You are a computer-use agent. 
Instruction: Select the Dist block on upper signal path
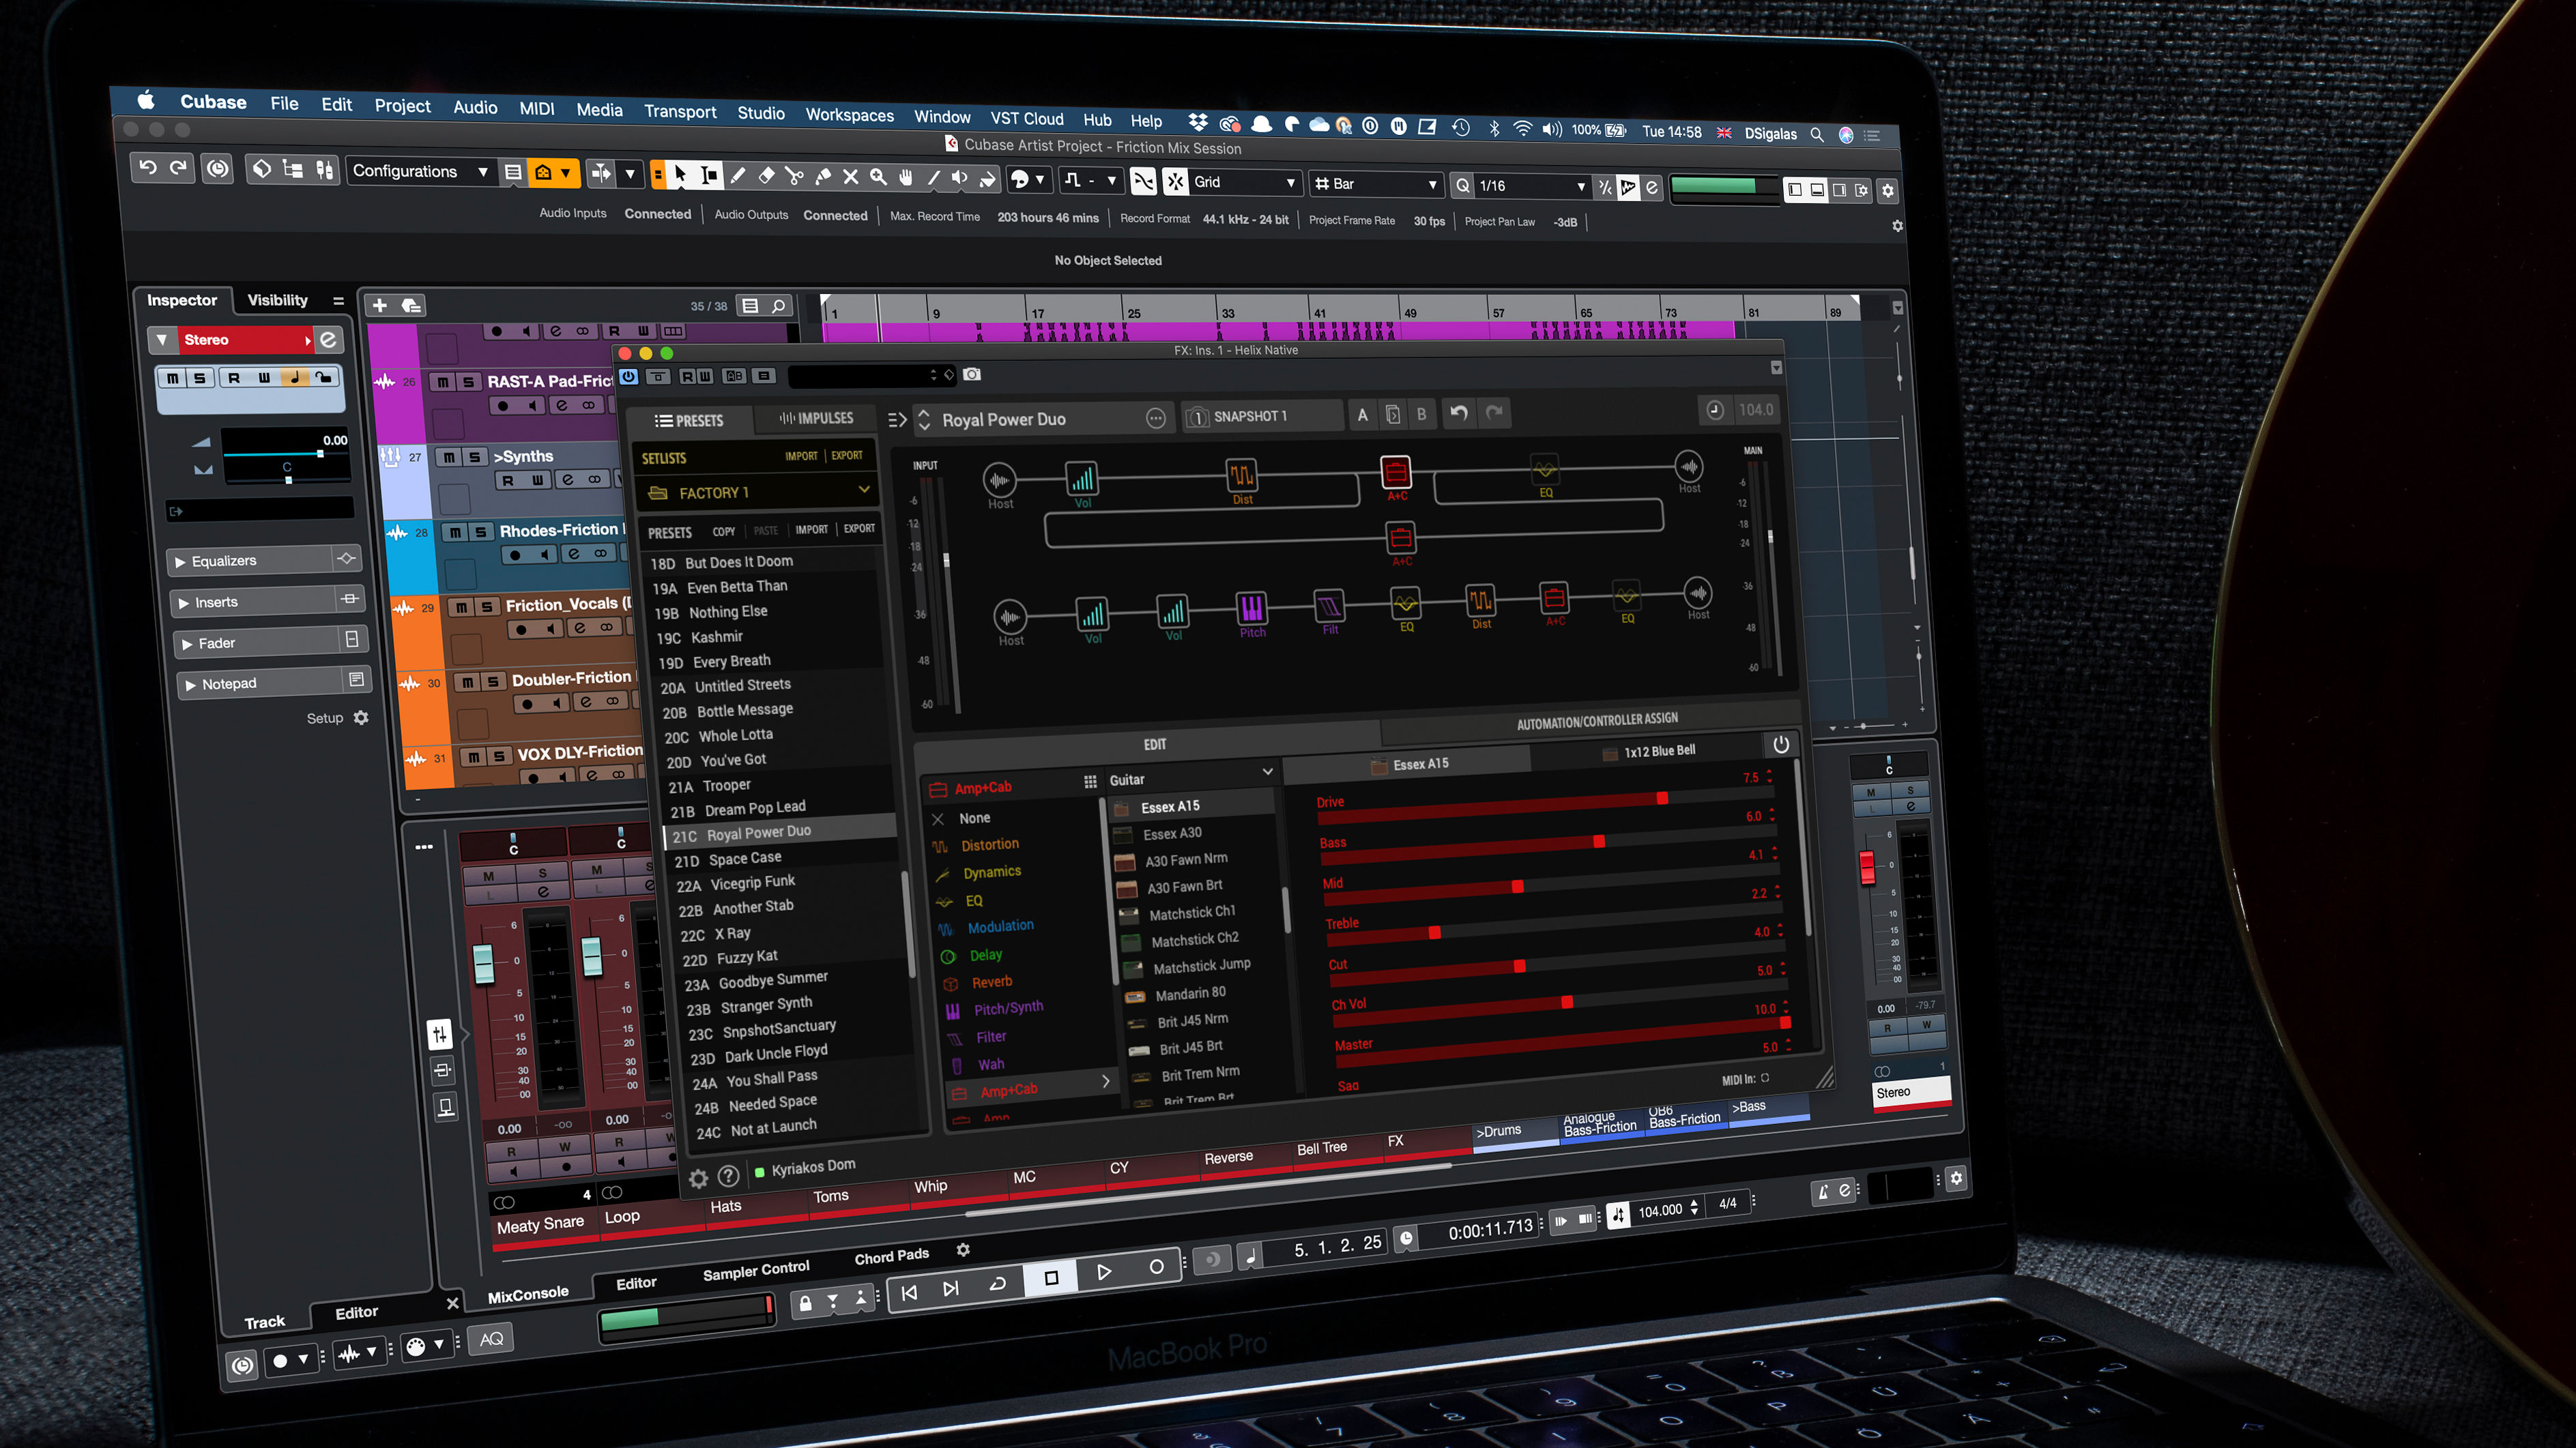1241,475
